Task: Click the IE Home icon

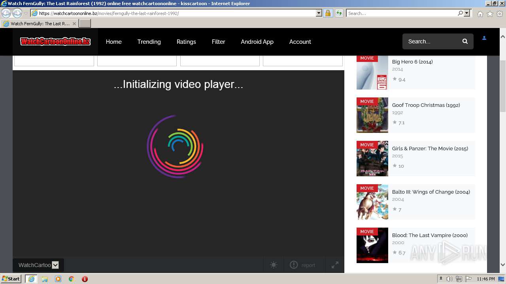Action: pyautogui.click(x=480, y=14)
